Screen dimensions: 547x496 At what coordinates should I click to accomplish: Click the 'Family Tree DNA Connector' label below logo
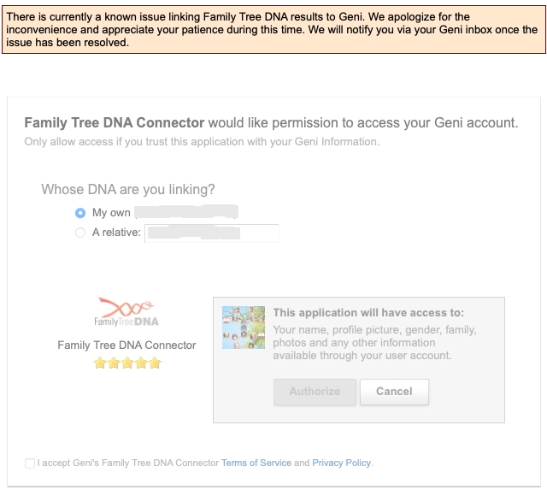pyautogui.click(x=126, y=345)
